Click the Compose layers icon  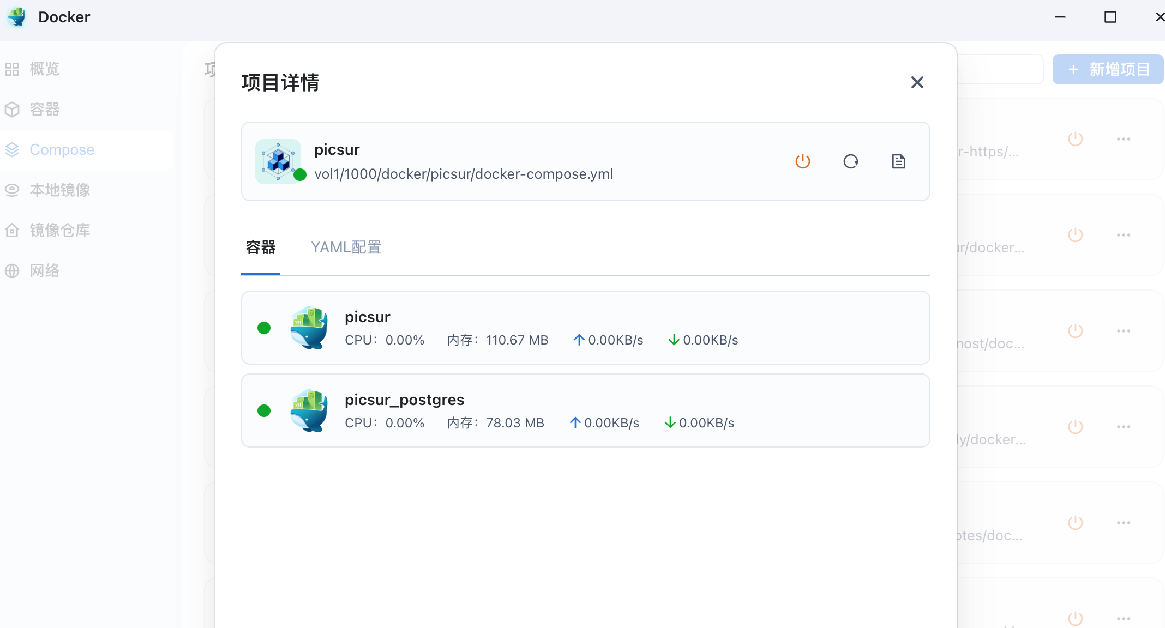[x=12, y=150]
